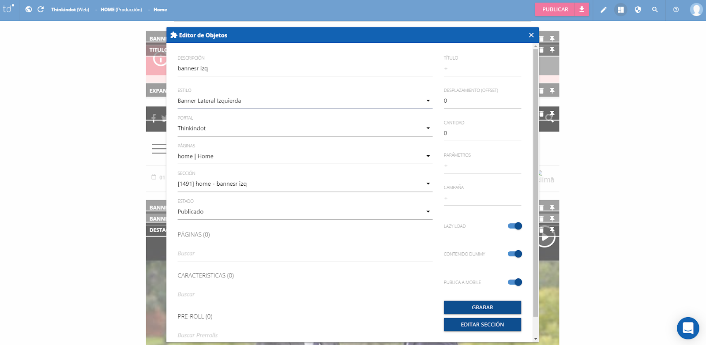
Task: Click the help question mark icon
Action: (676, 10)
